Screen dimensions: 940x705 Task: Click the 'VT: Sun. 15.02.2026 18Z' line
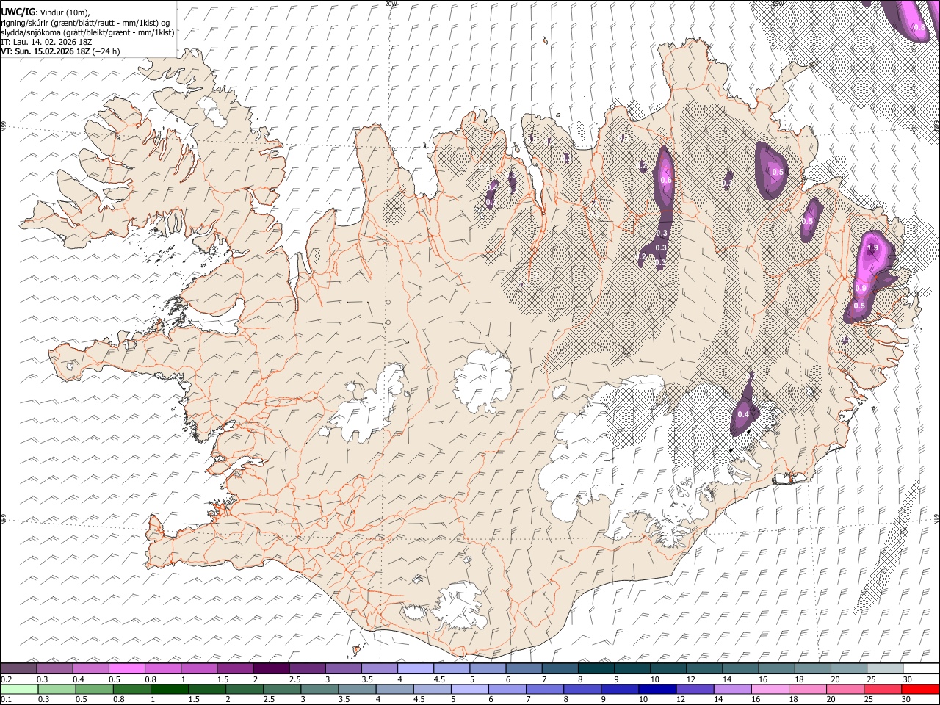46,51
